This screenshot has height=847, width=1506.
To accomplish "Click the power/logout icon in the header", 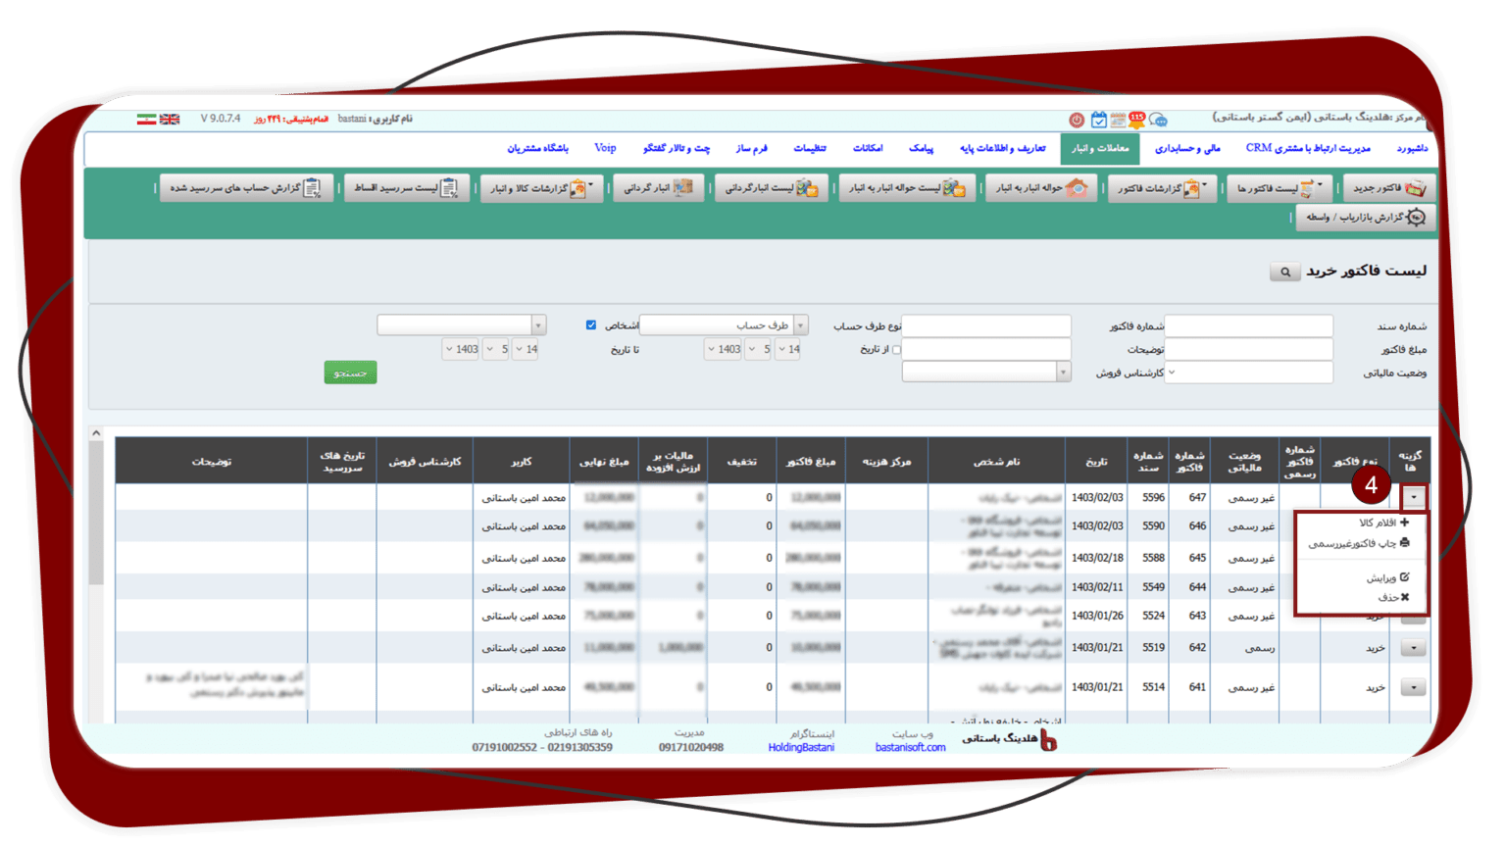I will pos(1077,120).
